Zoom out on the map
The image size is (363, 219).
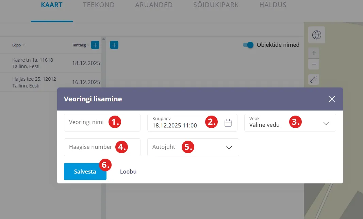tap(314, 64)
